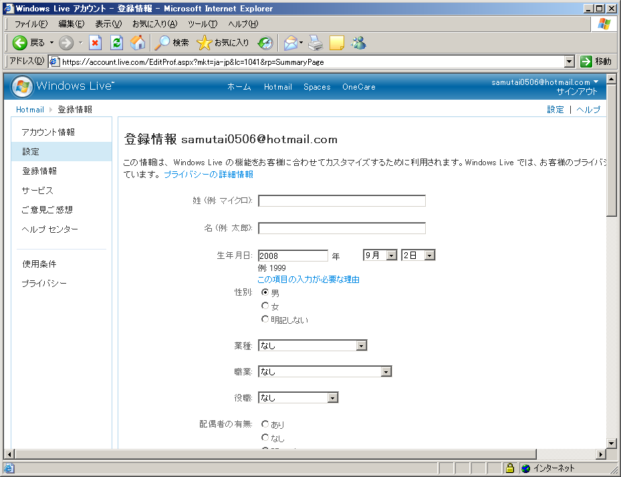Open OneCare in the Windows Live header
621x477 pixels.
[x=359, y=87]
